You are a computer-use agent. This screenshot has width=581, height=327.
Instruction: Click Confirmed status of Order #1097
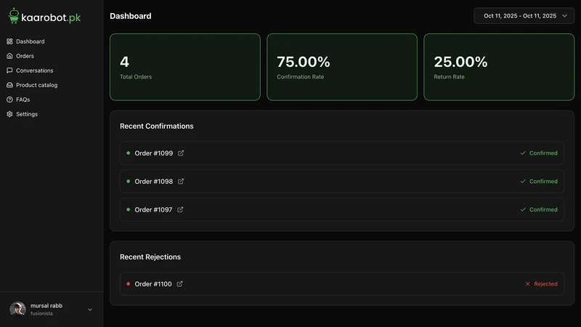coord(539,209)
